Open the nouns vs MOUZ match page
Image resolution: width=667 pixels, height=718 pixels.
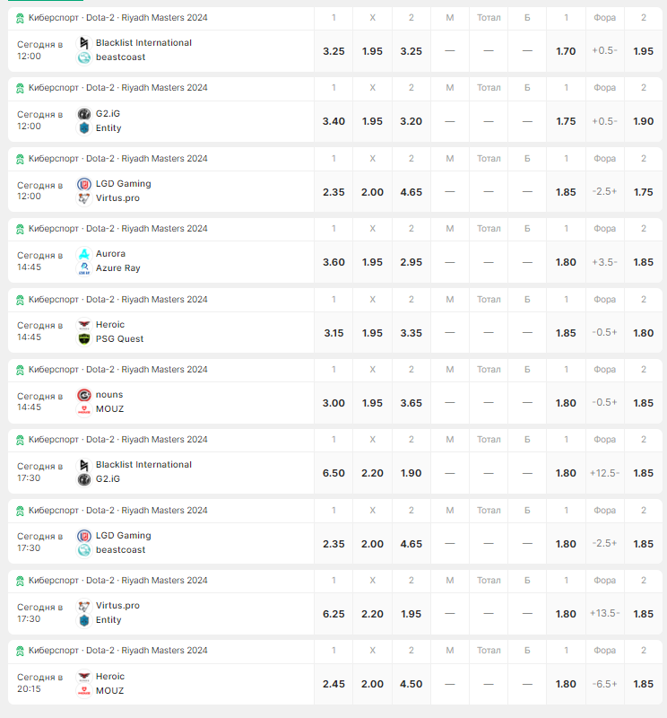(x=109, y=402)
